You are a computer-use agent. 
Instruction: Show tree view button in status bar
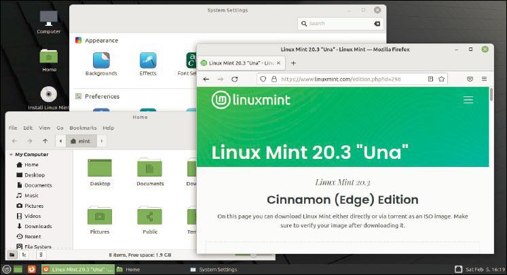(24, 255)
